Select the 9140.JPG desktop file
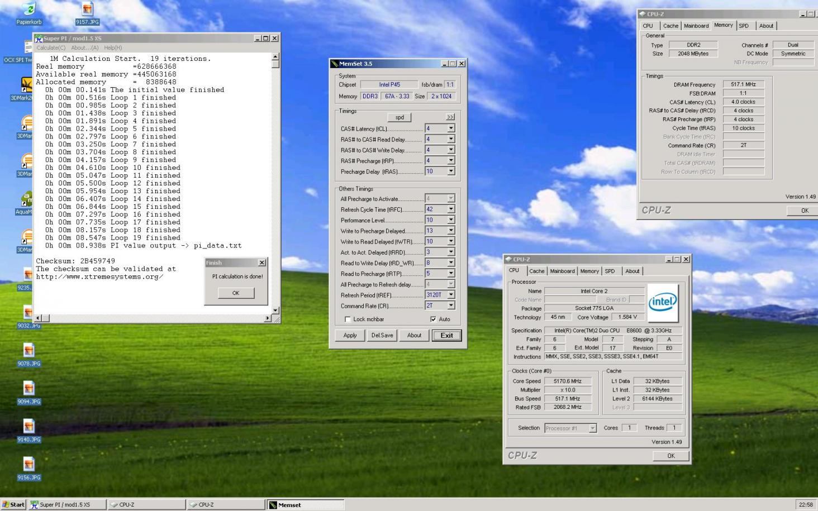 click(28, 426)
